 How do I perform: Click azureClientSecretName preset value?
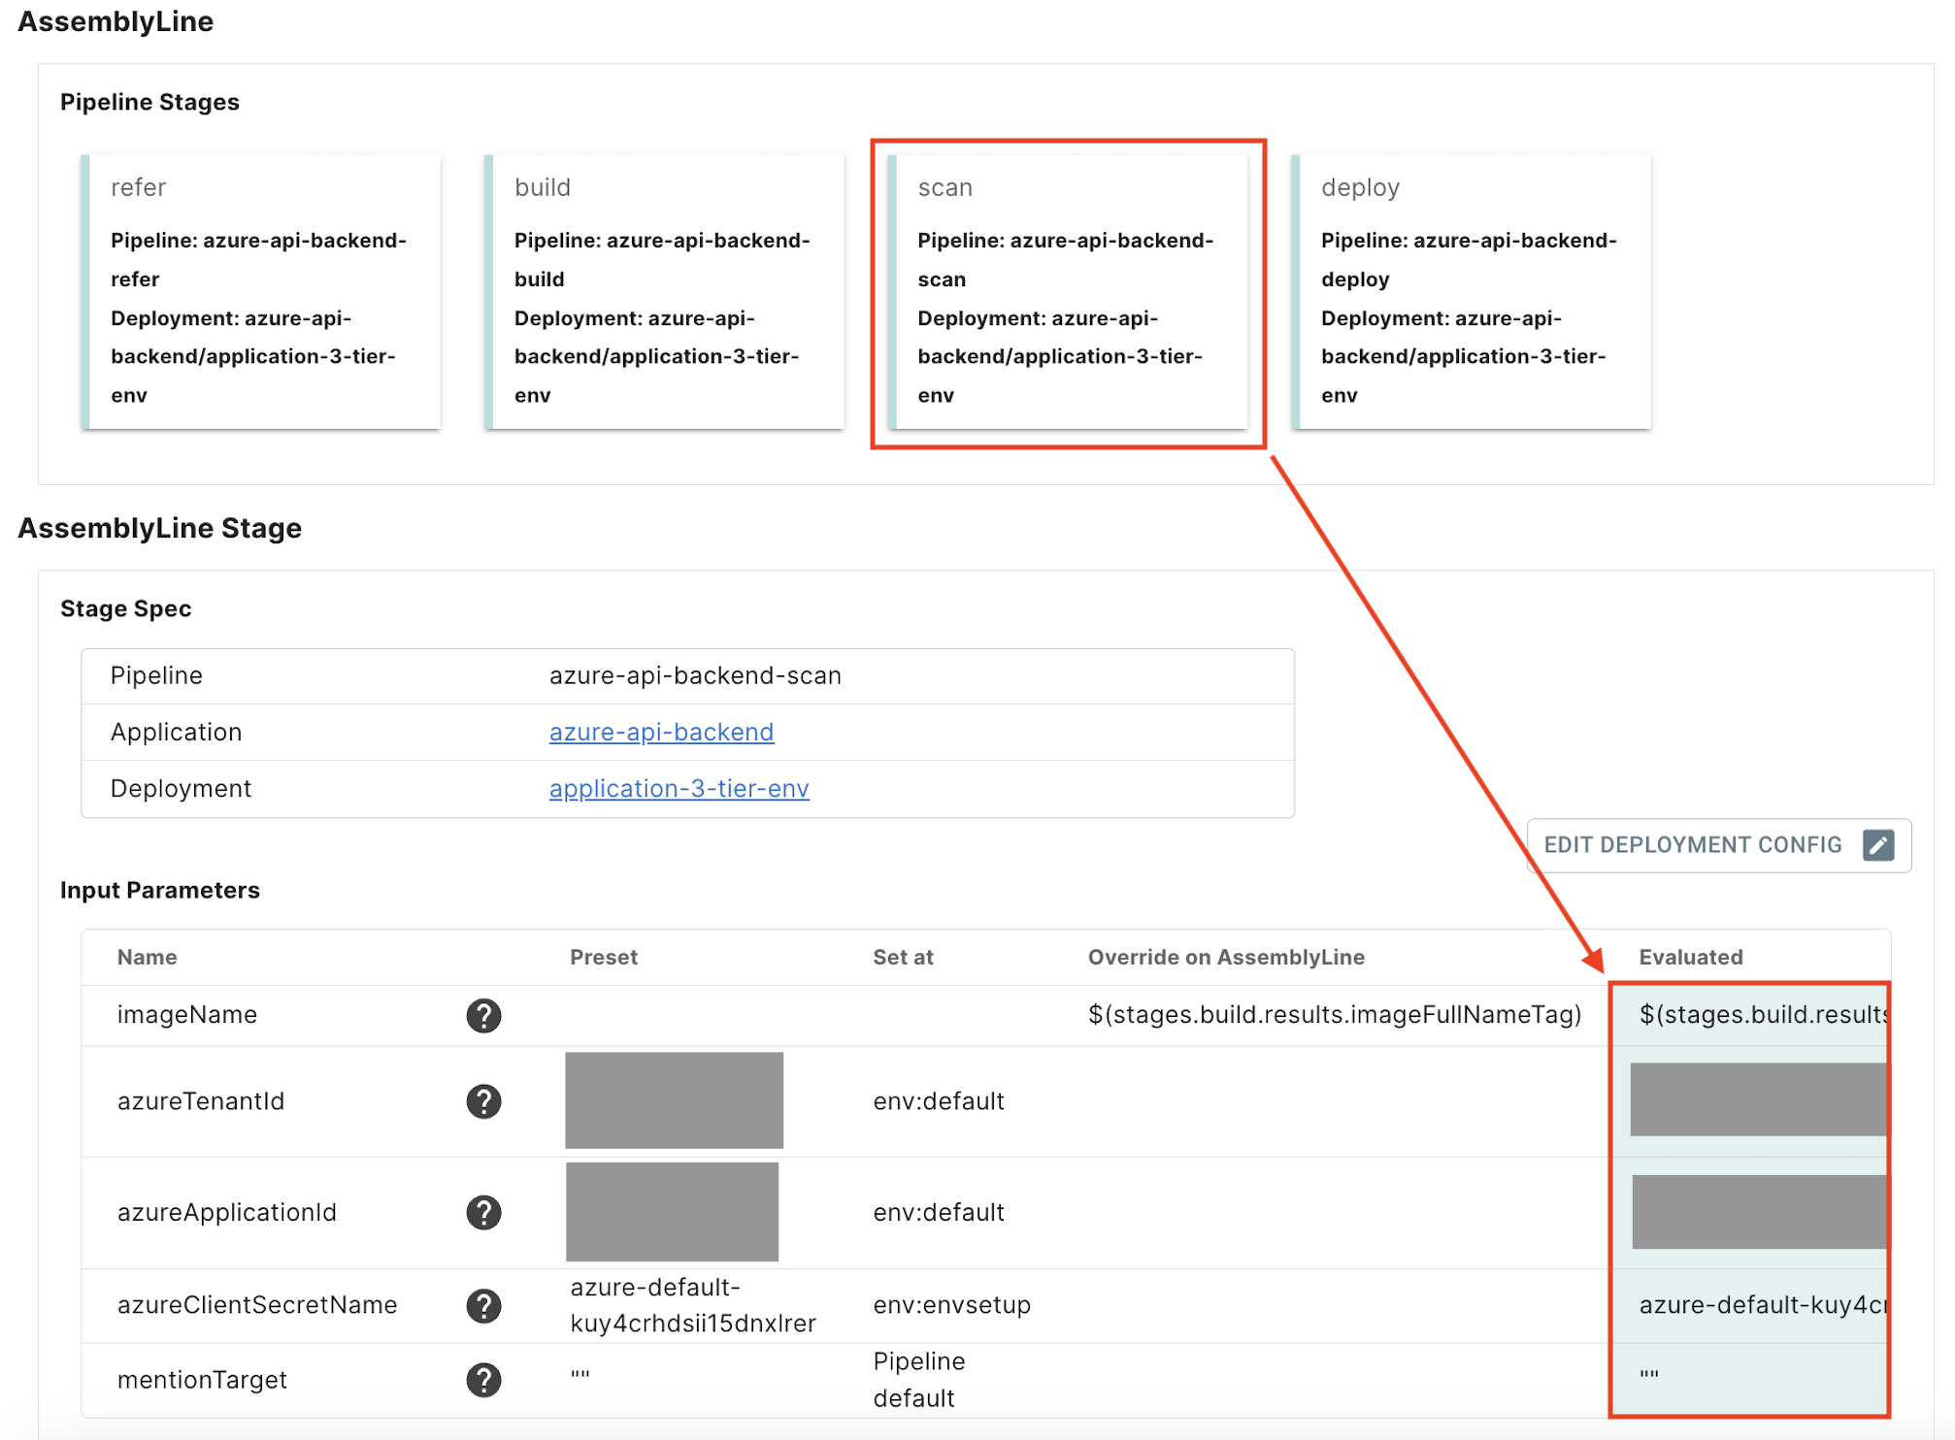point(692,1305)
